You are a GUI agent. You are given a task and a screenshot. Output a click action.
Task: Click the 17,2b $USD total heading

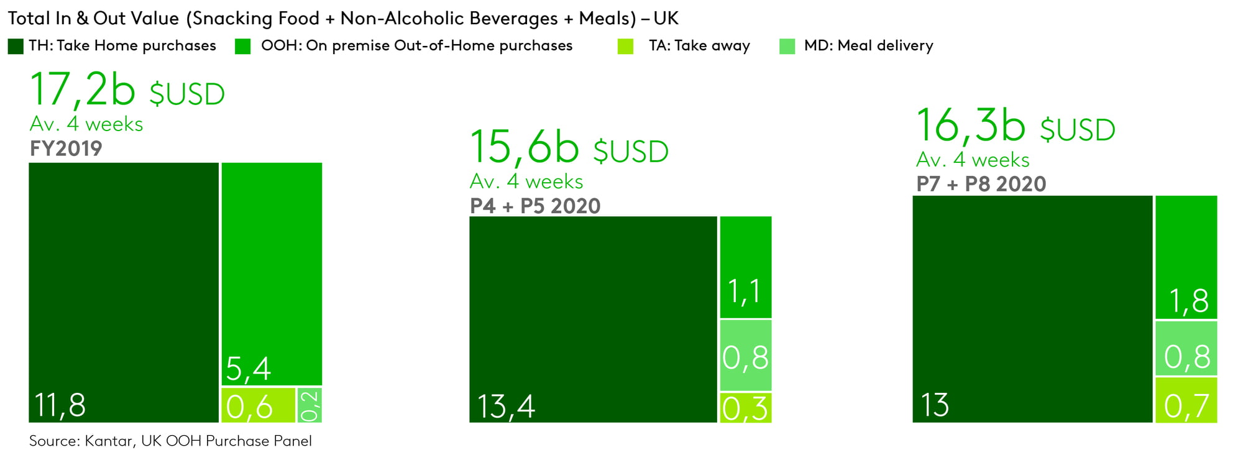click(127, 90)
